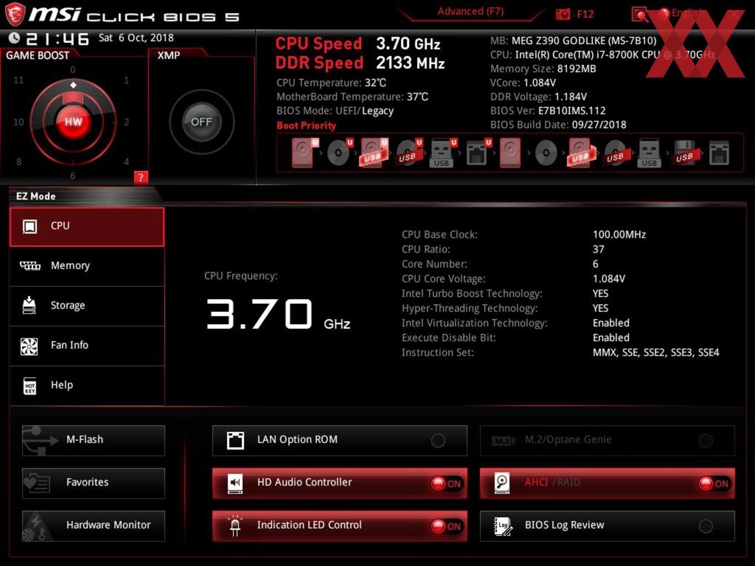
Task: Click the XMP panel title
Action: (169, 55)
